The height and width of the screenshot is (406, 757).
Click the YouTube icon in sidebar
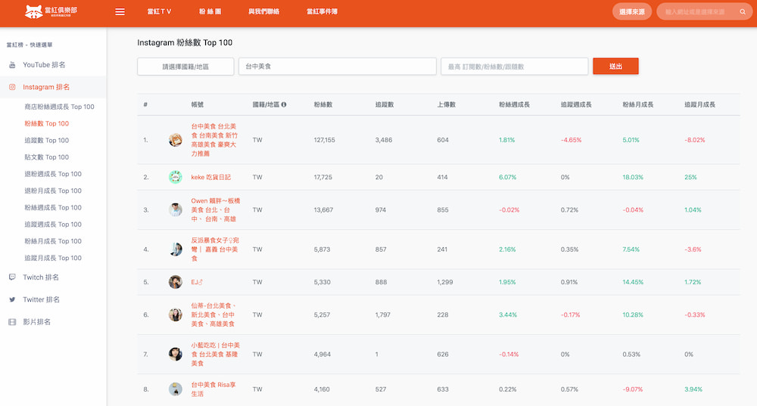12,64
